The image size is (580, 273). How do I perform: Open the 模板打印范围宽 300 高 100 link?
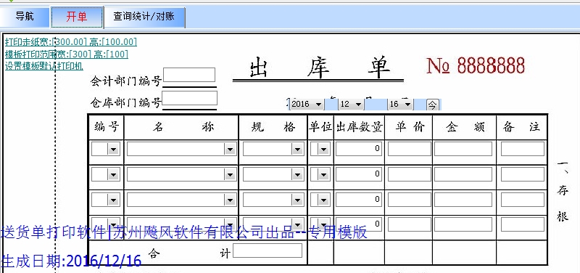pyautogui.click(x=67, y=54)
